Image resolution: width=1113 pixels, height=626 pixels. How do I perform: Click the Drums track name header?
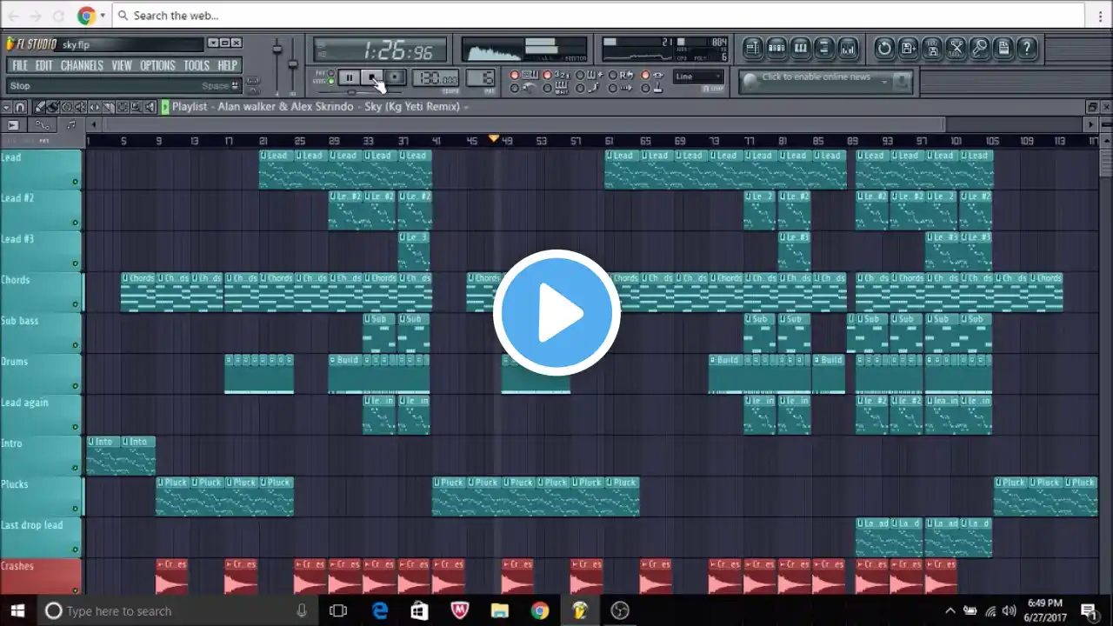(41, 373)
